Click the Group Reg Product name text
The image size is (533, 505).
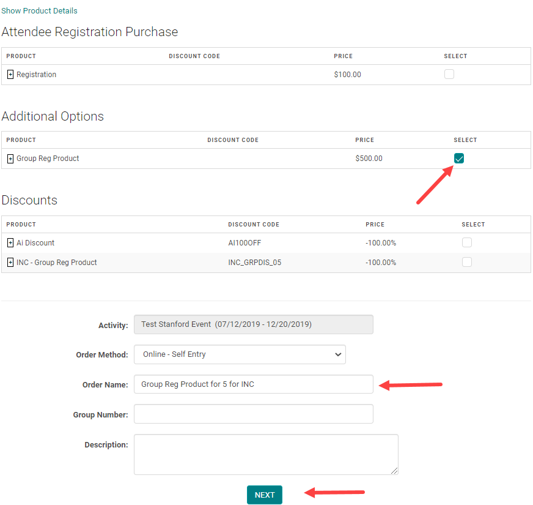pyautogui.click(x=48, y=159)
